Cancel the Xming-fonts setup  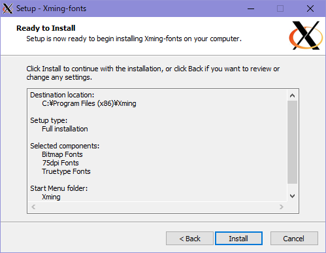click(294, 239)
